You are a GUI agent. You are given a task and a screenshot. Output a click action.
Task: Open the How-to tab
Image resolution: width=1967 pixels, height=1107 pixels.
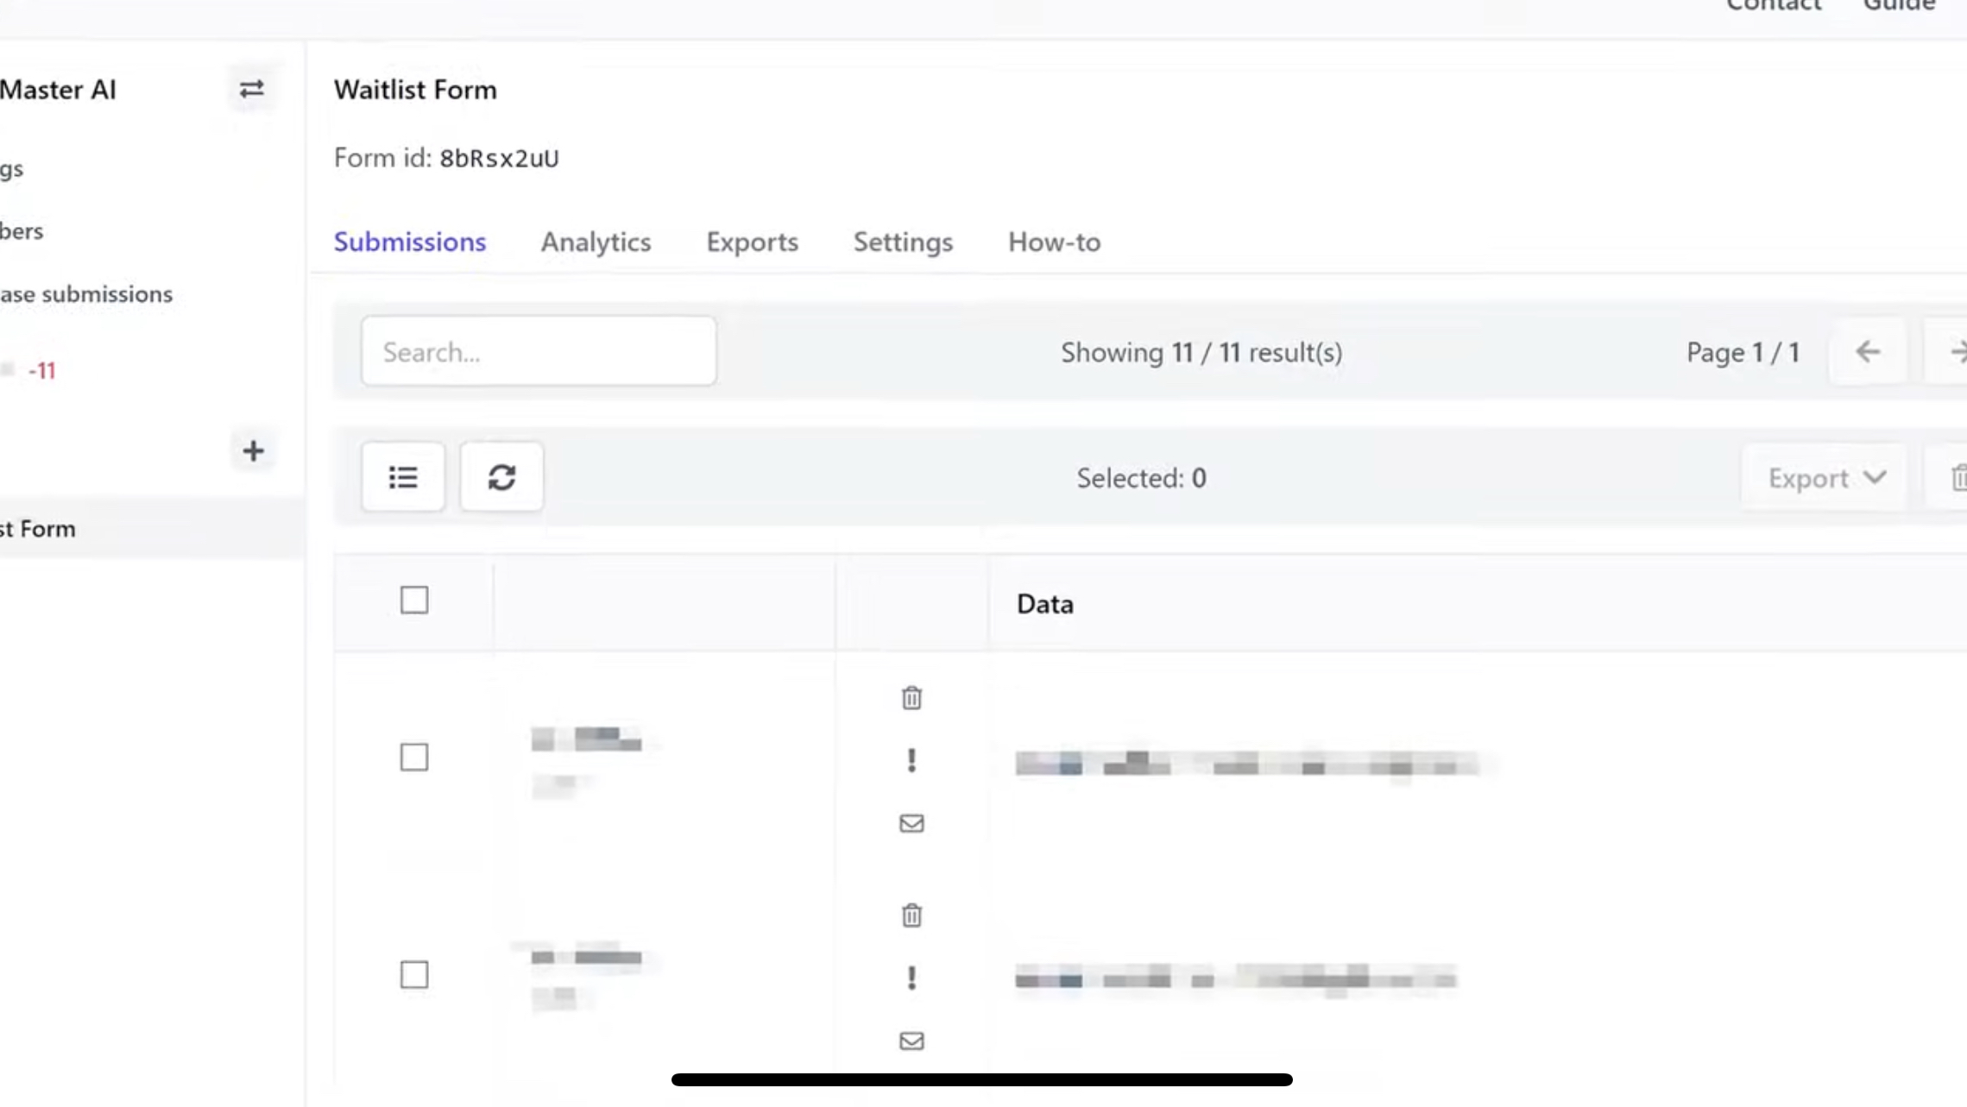point(1054,242)
